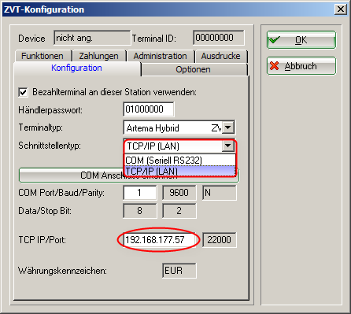Viewport: 351px width, 314px height.
Task: Focus the Händlerpasswort input field
Action: [x=148, y=109]
